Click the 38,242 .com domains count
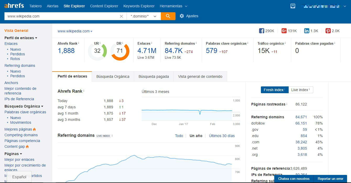 pyautogui.click(x=301, y=142)
